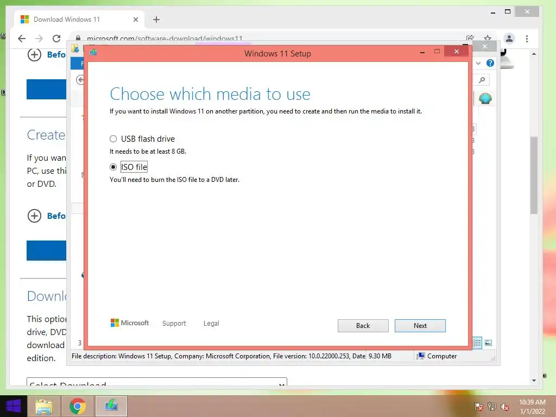Reload the Download Windows 11 page
556x417 pixels.
[56, 39]
